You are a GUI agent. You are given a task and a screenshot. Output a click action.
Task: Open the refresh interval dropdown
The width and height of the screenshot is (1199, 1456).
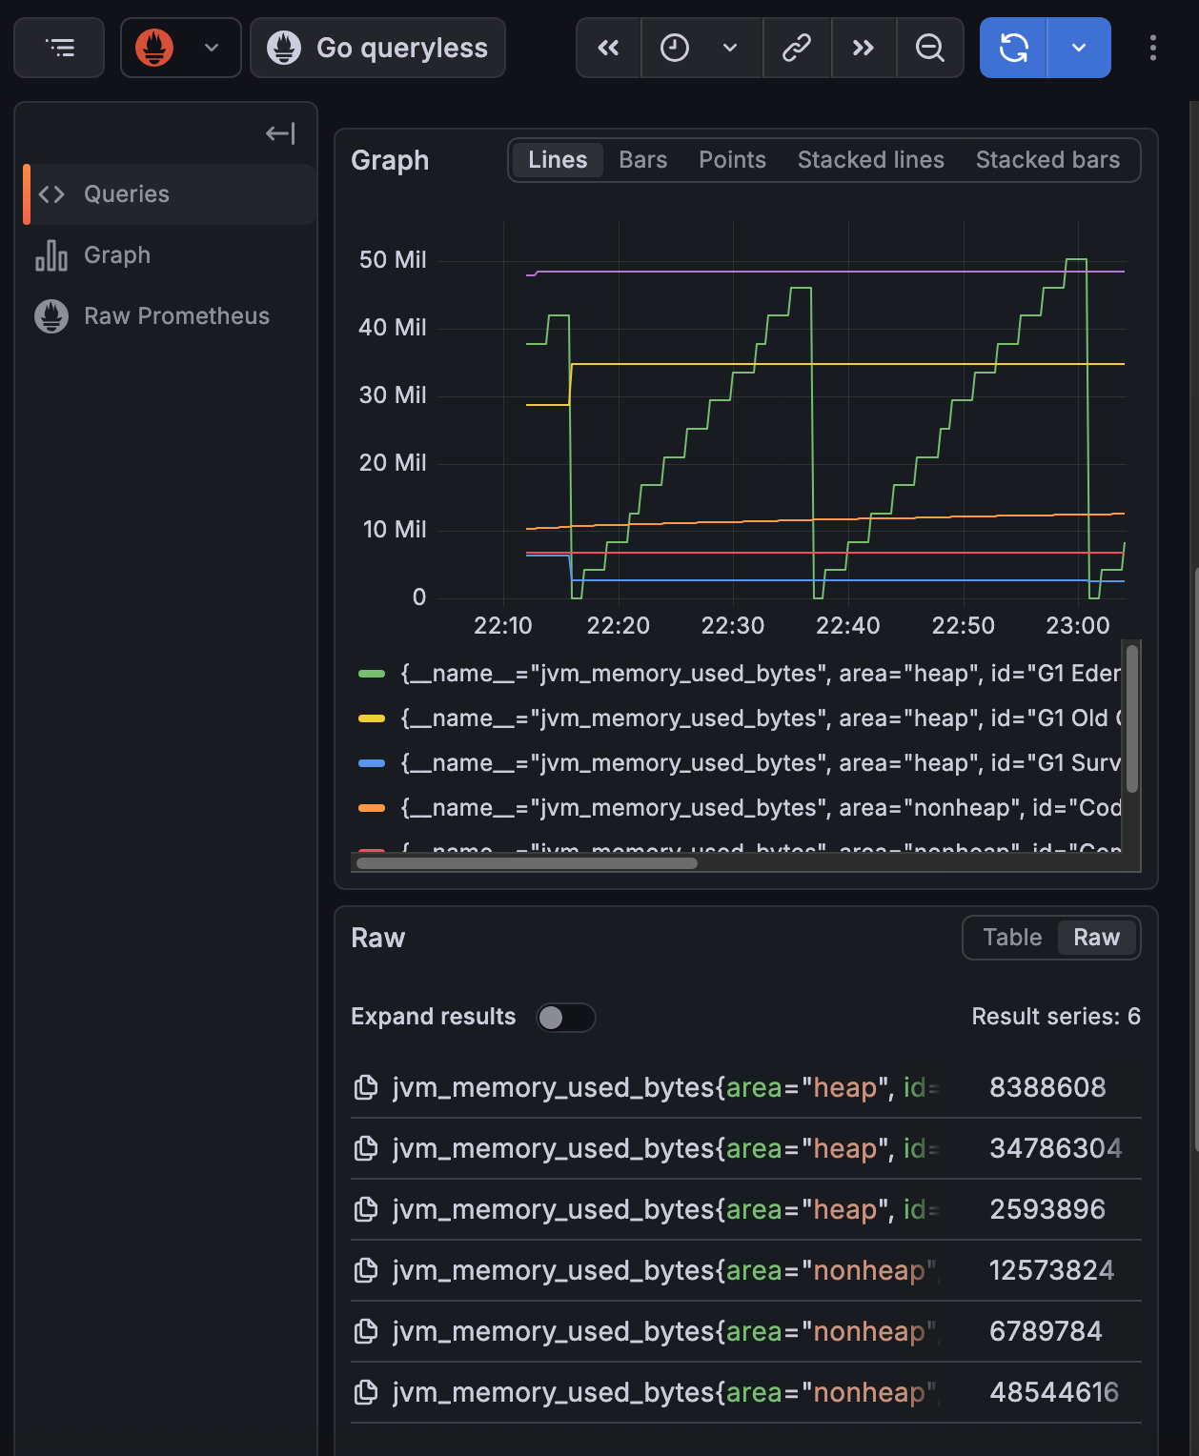point(1078,48)
